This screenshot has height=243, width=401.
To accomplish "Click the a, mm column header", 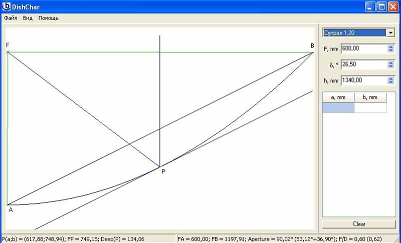I will tap(338, 97).
